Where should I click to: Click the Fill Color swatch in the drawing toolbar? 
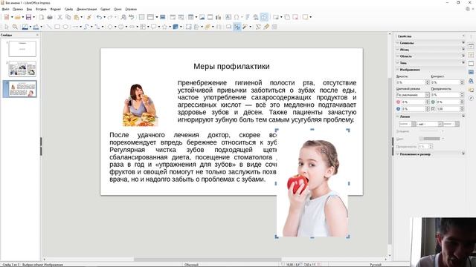(x=36, y=27)
